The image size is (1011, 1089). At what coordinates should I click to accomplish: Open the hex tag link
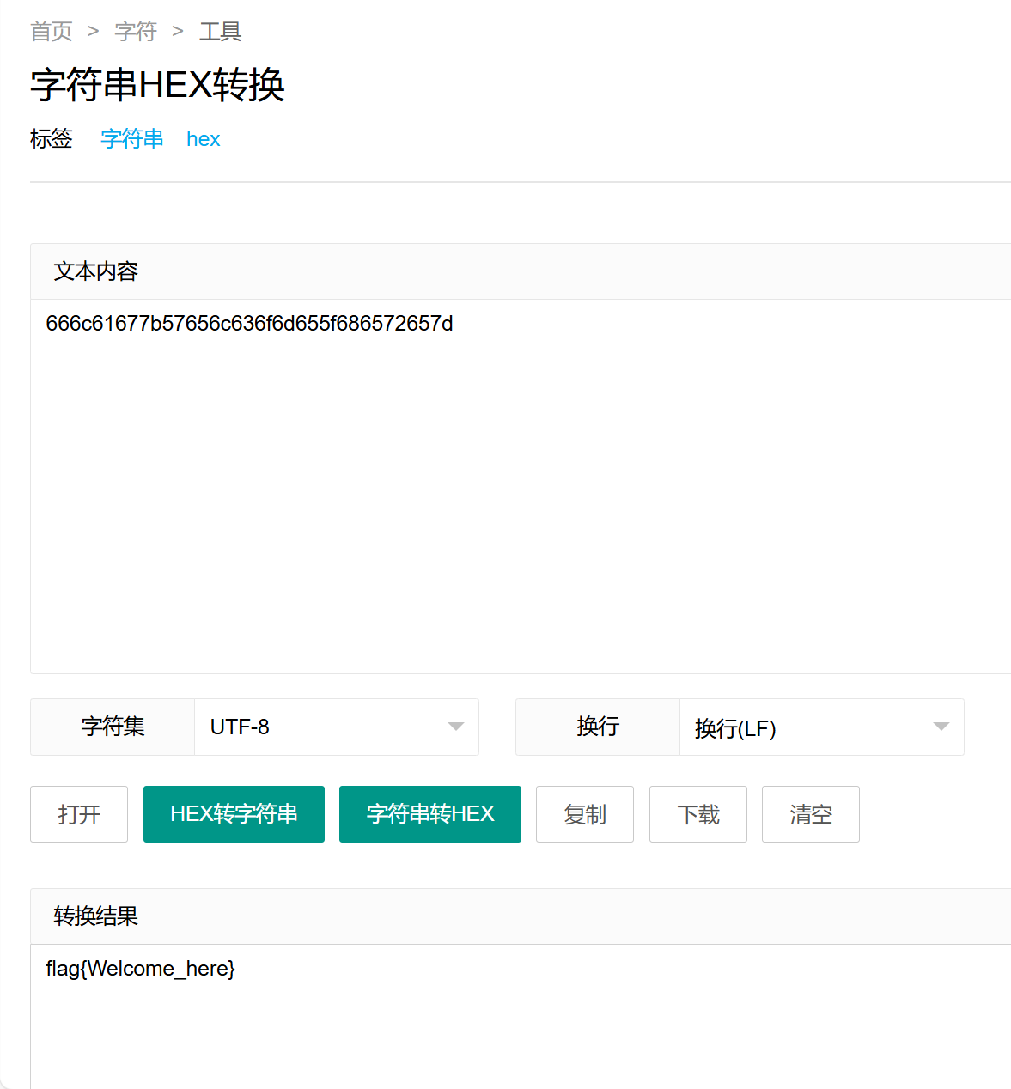pyautogui.click(x=204, y=139)
